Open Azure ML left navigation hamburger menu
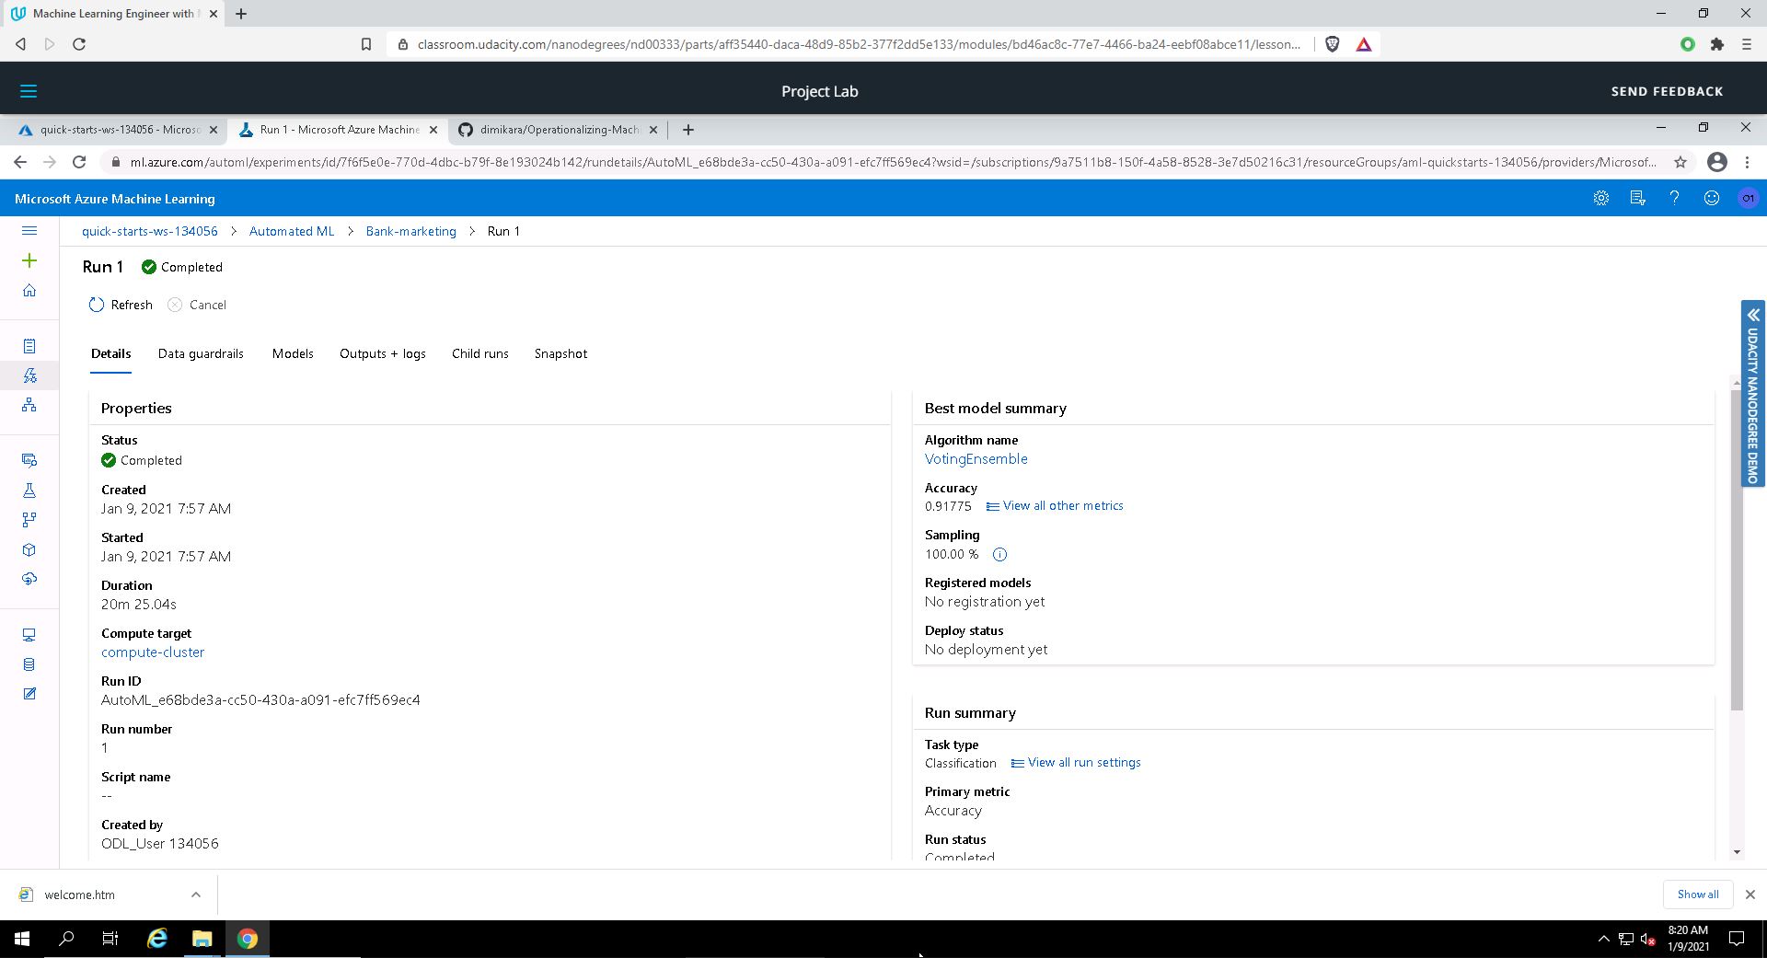1767x958 pixels. pos(29,231)
